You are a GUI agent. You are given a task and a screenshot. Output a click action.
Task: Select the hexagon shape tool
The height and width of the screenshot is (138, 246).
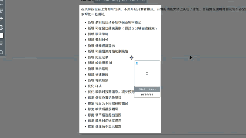click(x=2, y=52)
